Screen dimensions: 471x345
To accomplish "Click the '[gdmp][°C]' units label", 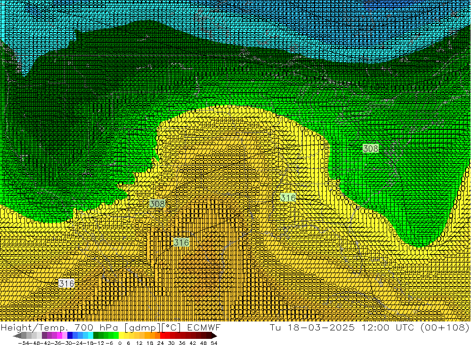I will (x=153, y=327).
